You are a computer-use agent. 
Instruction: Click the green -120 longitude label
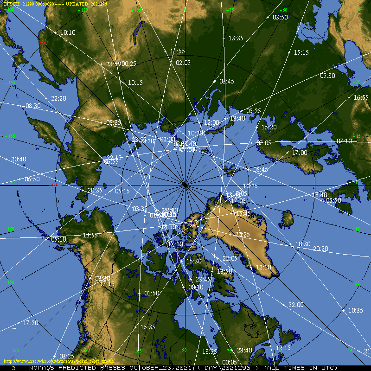point(83,10)
